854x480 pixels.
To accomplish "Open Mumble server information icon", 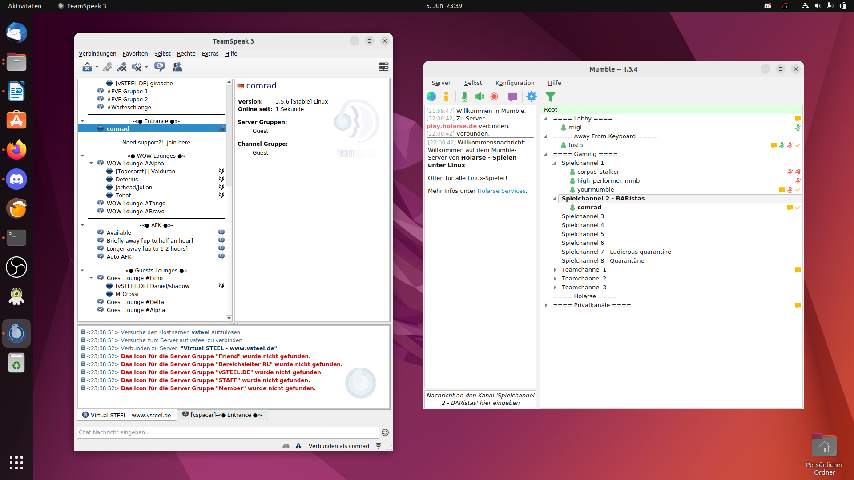I will click(x=446, y=96).
